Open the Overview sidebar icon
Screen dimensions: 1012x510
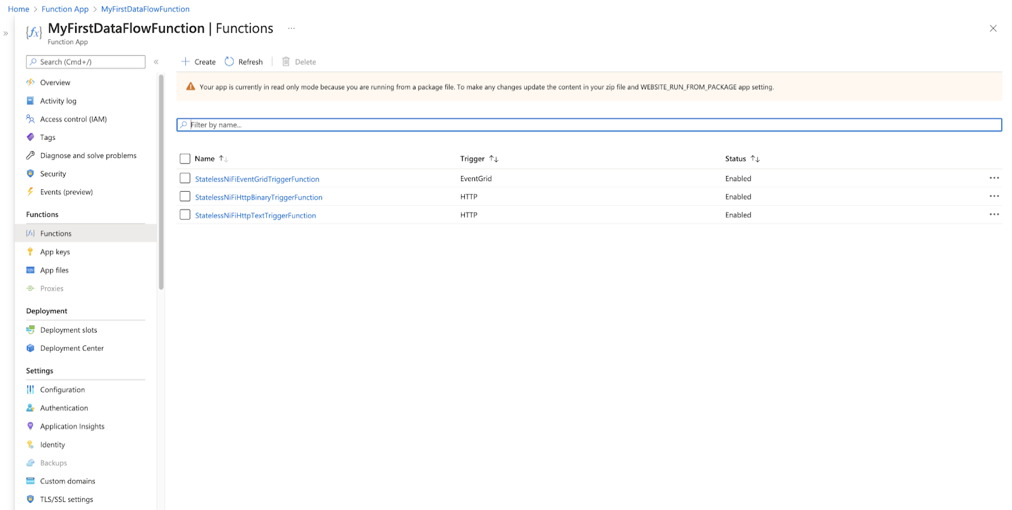pyautogui.click(x=30, y=82)
